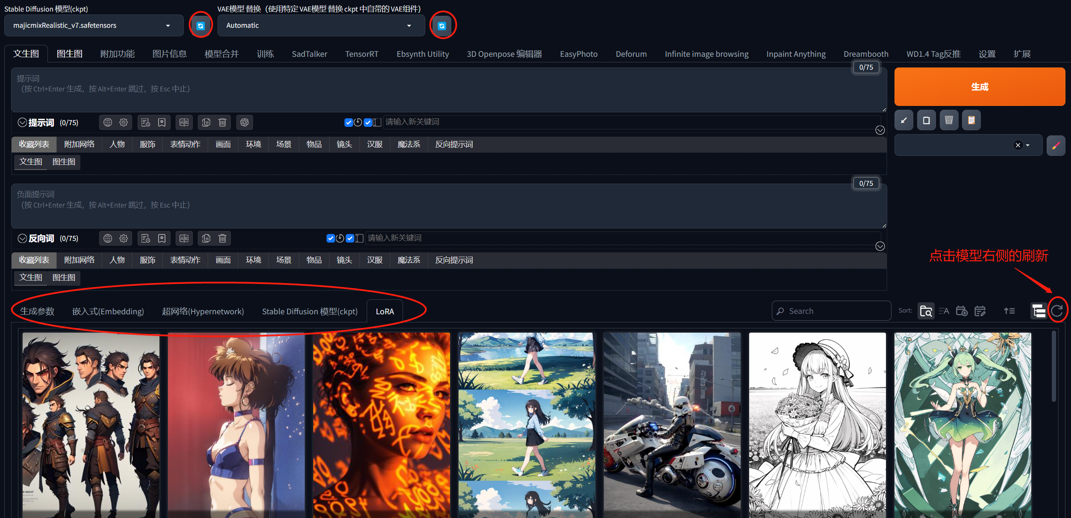
Task: Sort LoRA cards by name icon
Action: click(x=944, y=311)
